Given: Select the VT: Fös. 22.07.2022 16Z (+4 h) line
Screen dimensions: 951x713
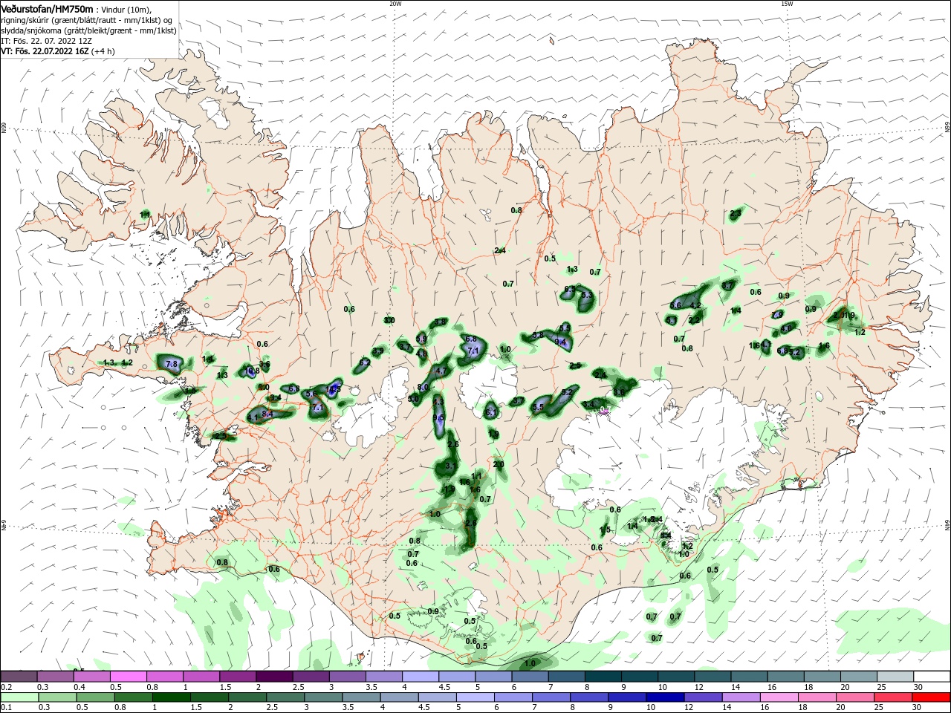Looking at the screenshot, I should click(x=58, y=51).
